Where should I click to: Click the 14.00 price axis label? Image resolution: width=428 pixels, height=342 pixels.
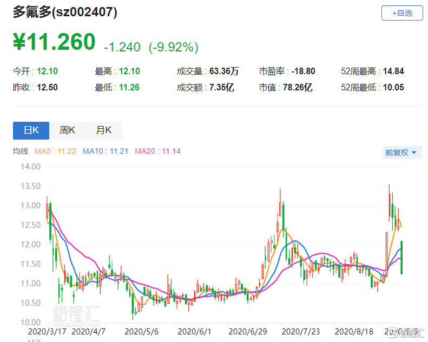pyautogui.click(x=30, y=167)
